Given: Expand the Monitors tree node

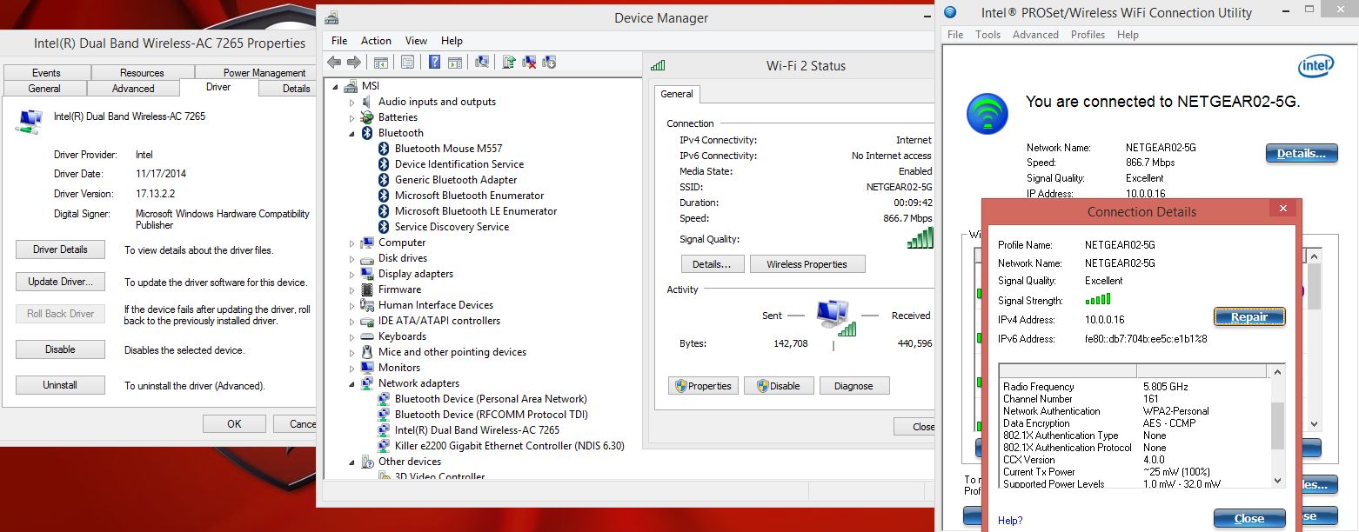Looking at the screenshot, I should (352, 369).
